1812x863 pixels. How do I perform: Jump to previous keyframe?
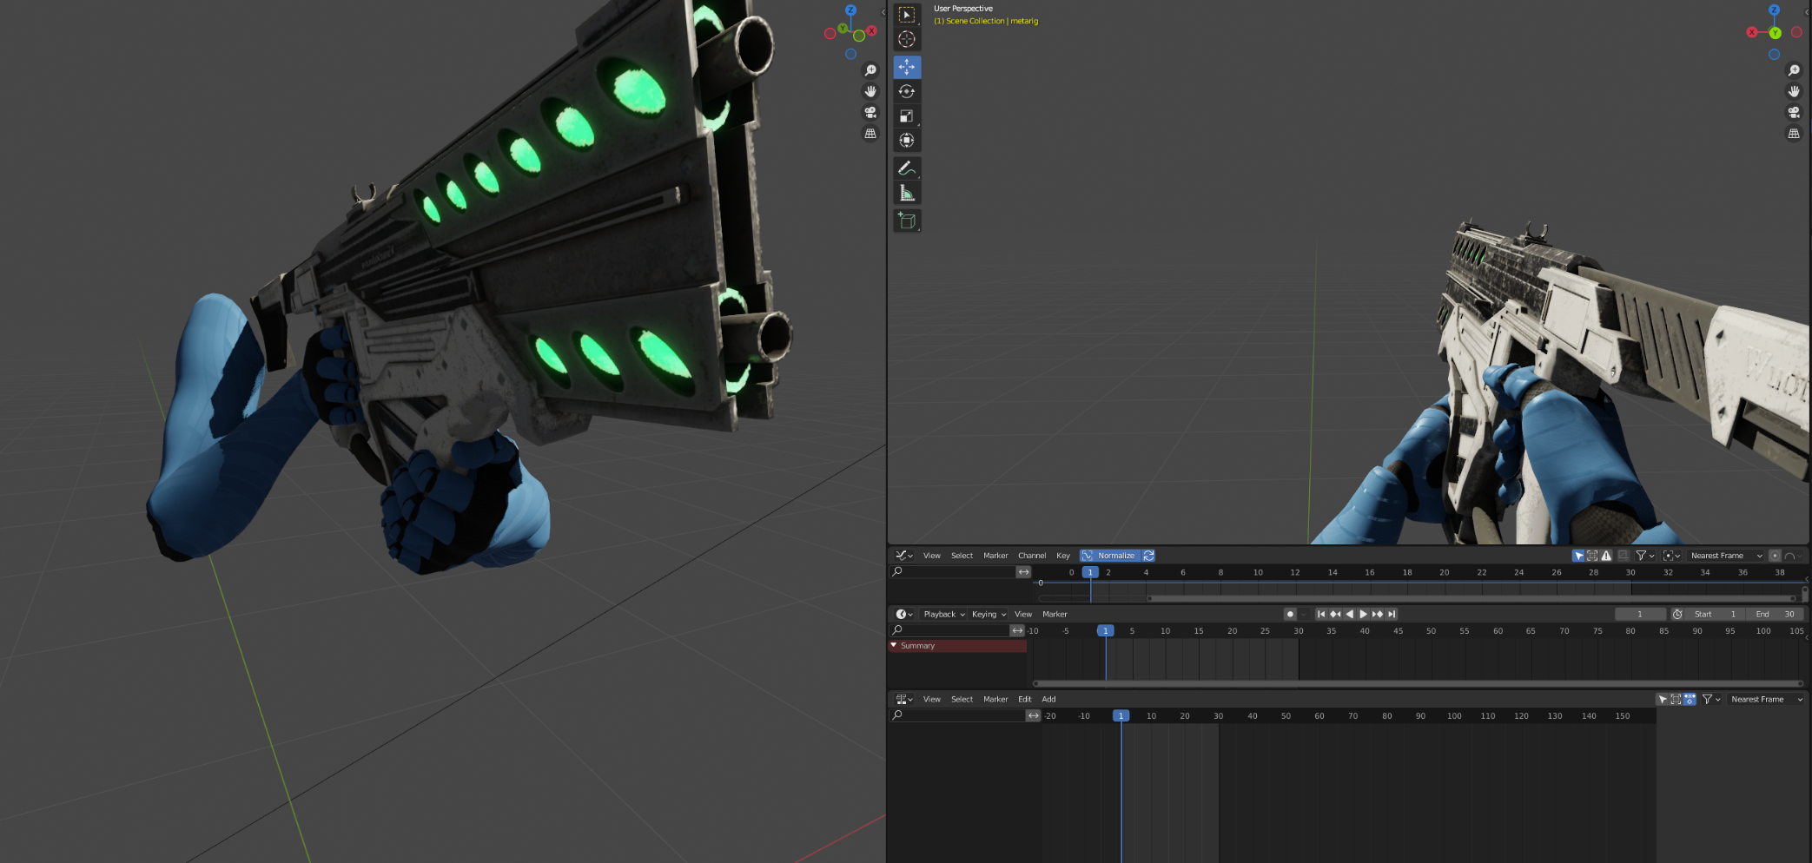click(1335, 614)
